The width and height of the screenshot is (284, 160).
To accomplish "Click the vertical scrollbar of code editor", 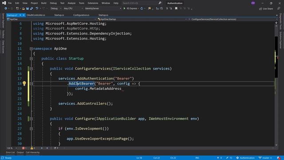I will pyautogui.click(x=276, y=85).
